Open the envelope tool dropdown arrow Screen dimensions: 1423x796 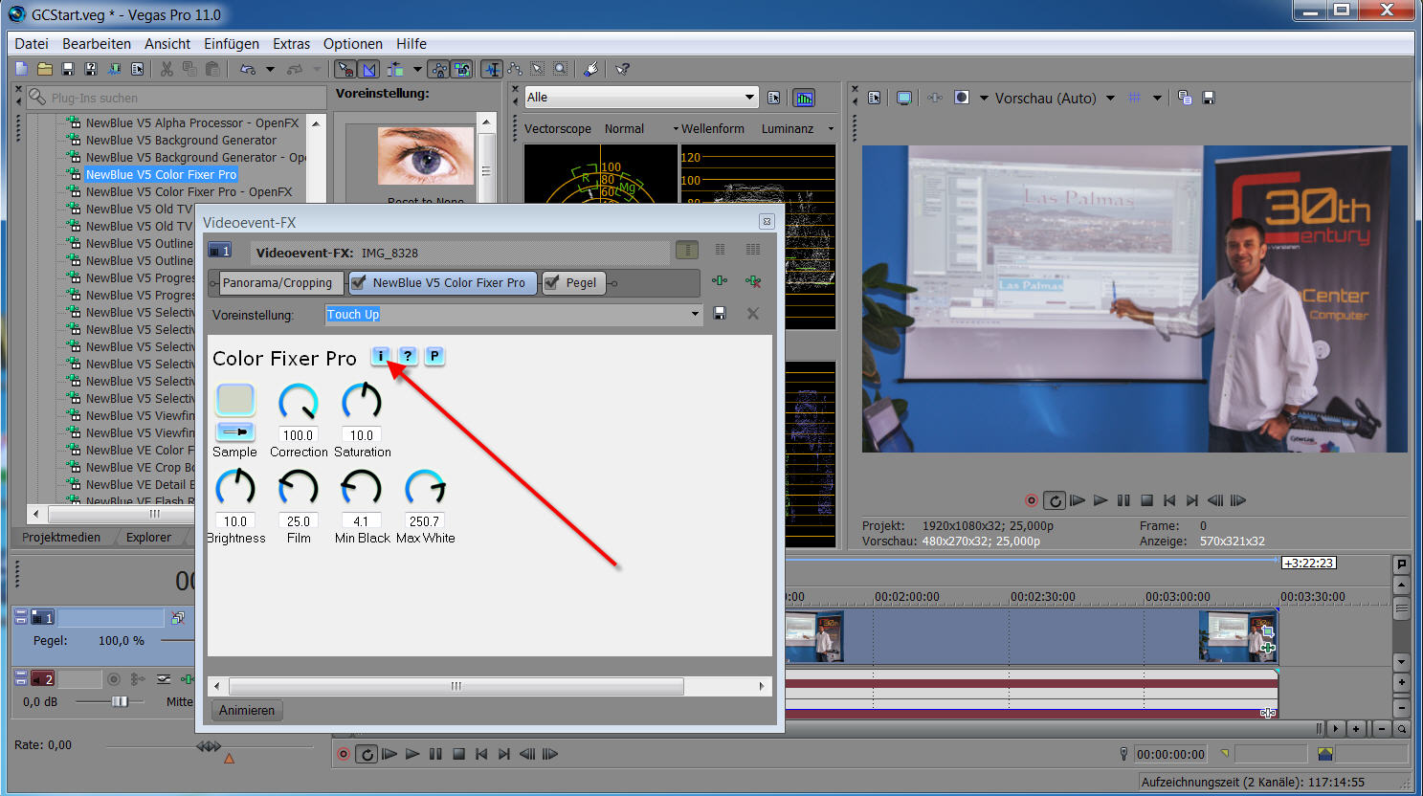417,69
